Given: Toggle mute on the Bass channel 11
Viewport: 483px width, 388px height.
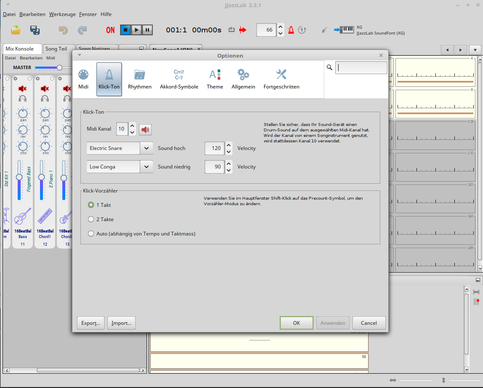Looking at the screenshot, I should [x=22, y=89].
